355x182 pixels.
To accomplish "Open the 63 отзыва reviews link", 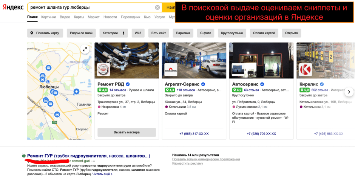I will click(x=252, y=90).
